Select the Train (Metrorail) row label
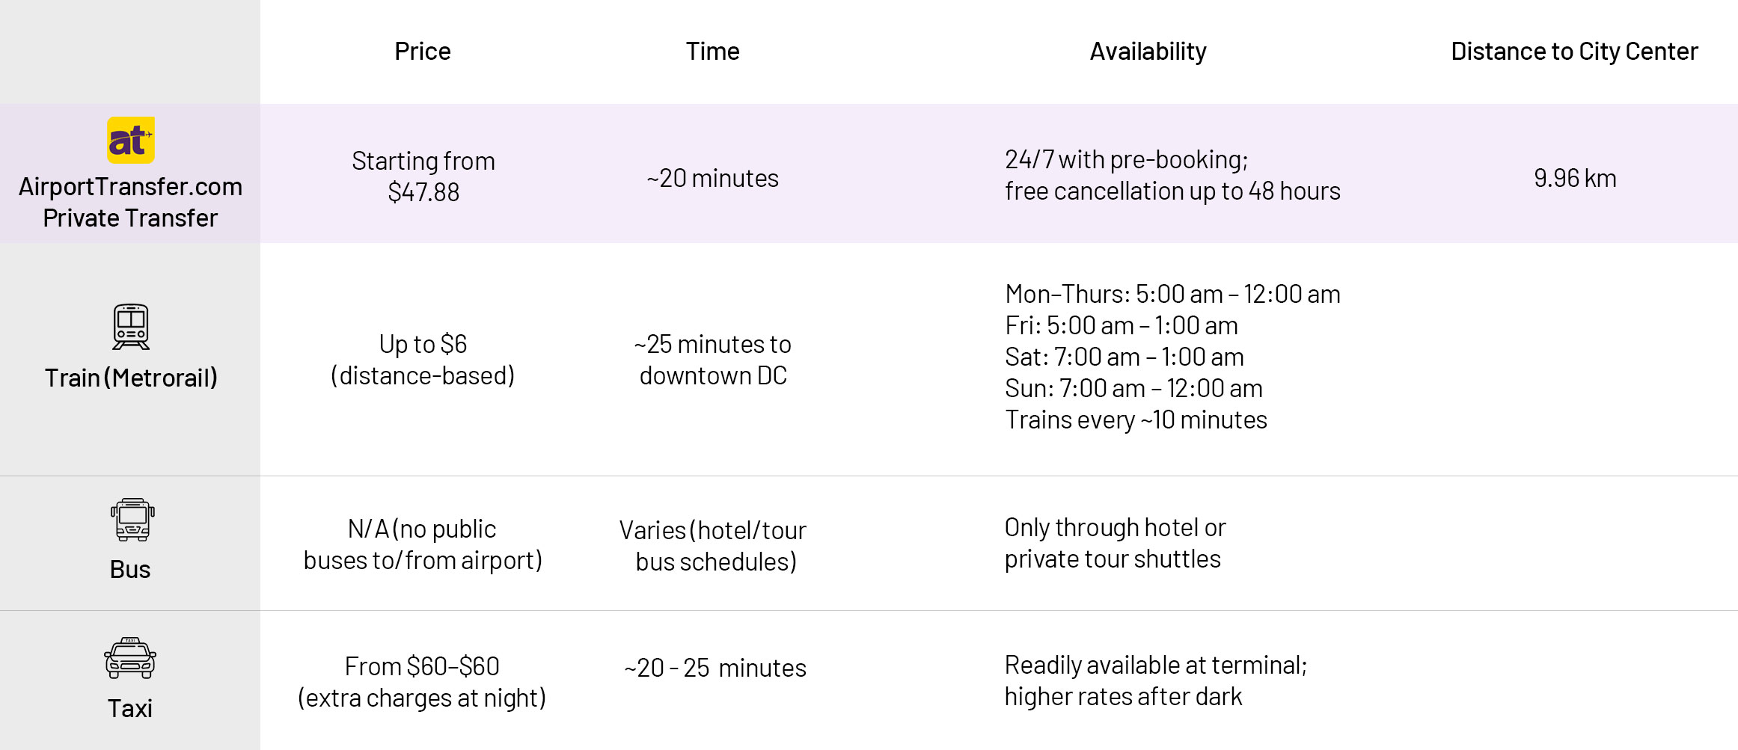This screenshot has width=1738, height=750. tap(131, 378)
